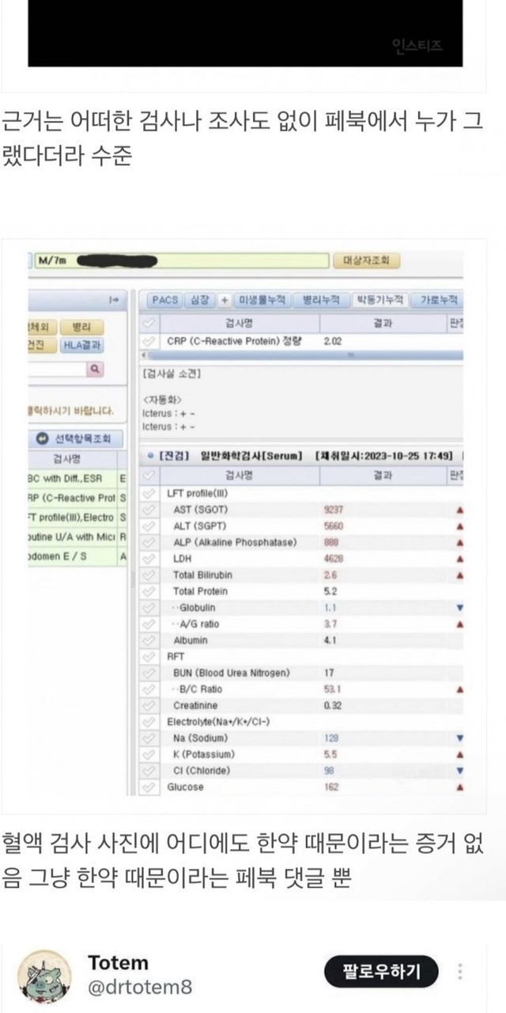This screenshot has width=506, height=1013.
Task: Check the ALT (SGPT) row checkbox
Action: [x=148, y=526]
